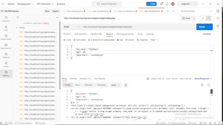The image size is (223, 125).
Task: Open the hamburger menu icon
Action: click(2, 4)
